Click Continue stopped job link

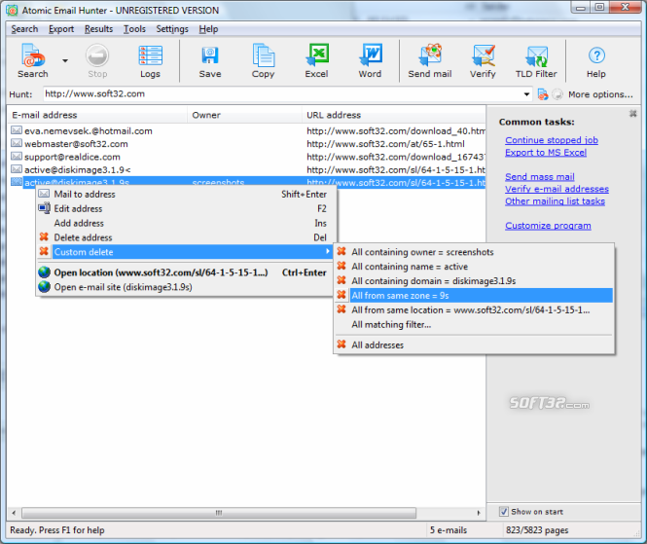552,140
